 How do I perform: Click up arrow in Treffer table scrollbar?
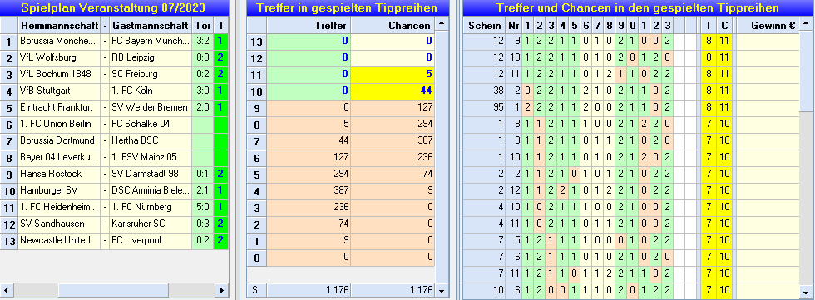tap(442, 23)
